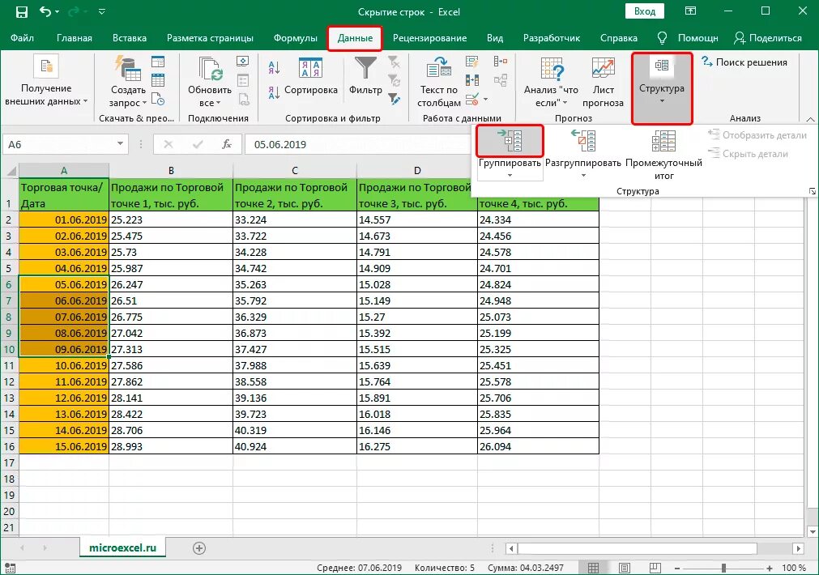Screen dimensions: 819x575
Task: Sort ascending А to Я
Action: point(275,67)
